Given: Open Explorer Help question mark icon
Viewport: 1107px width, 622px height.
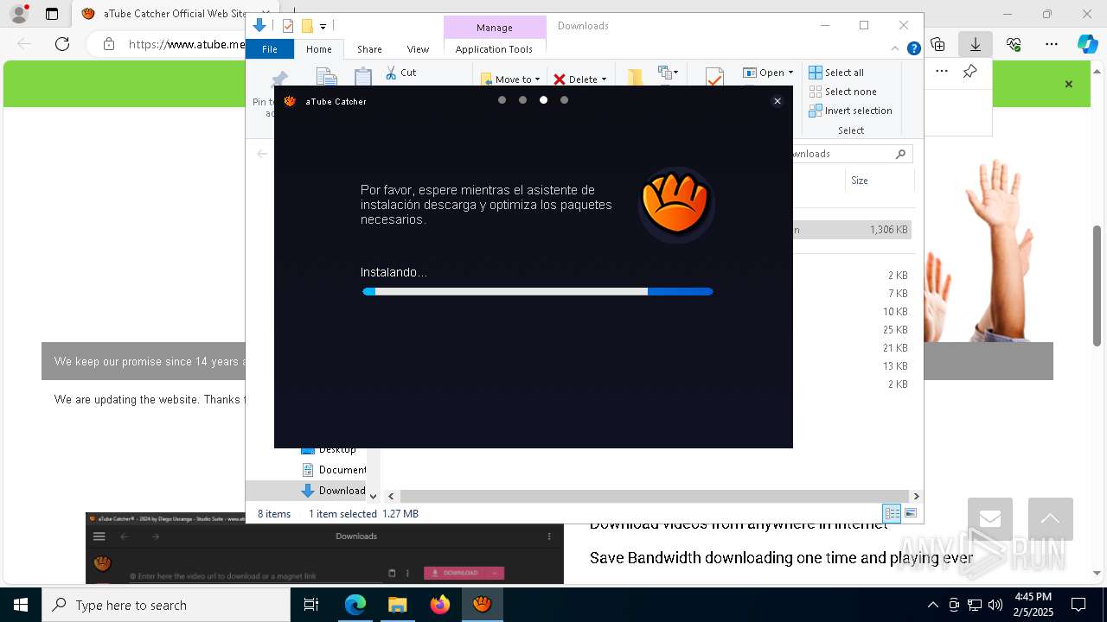Looking at the screenshot, I should coord(913,49).
